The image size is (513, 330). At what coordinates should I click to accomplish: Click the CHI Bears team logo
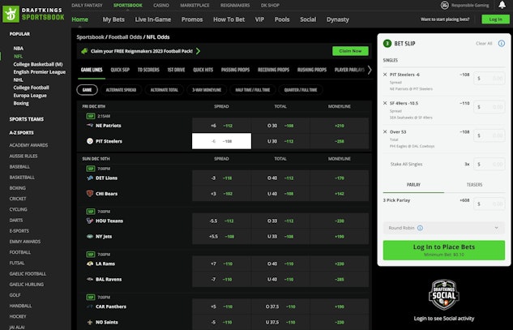pyautogui.click(x=90, y=194)
